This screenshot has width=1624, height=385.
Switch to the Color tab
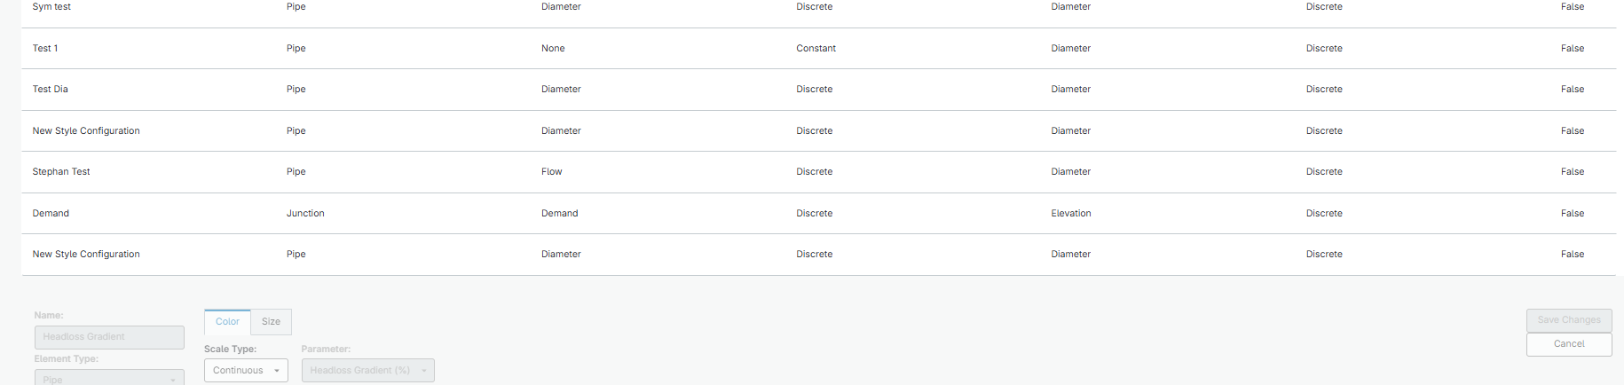tap(227, 322)
